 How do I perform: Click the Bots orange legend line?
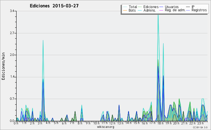[x=125, y=10]
